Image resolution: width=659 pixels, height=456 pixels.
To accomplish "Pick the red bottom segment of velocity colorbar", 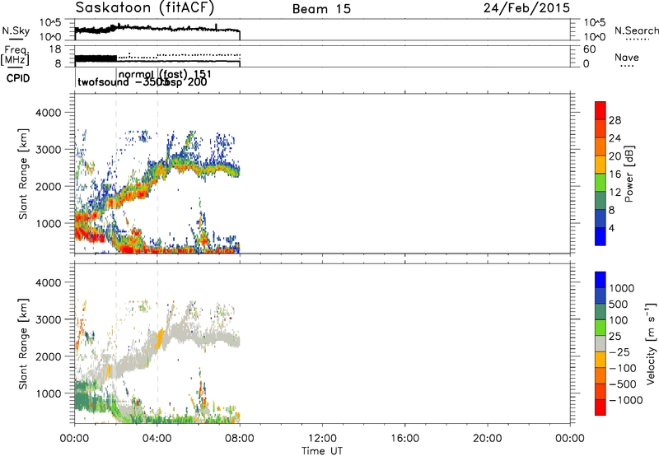I will point(601,407).
